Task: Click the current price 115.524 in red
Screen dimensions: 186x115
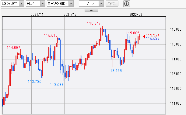Action: pos(153,35)
